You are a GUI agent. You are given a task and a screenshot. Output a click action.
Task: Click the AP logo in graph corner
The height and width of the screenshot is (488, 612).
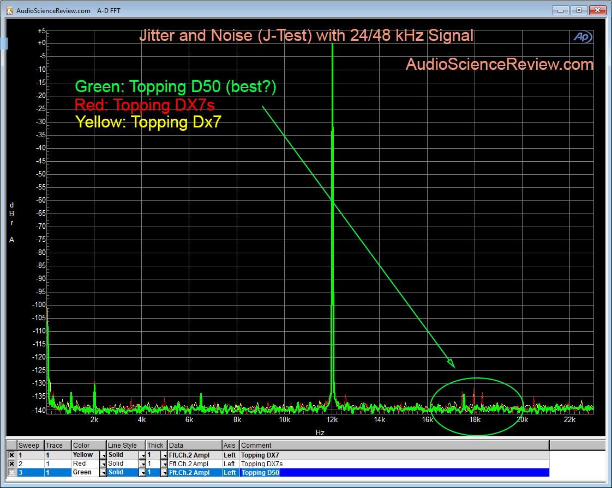click(583, 37)
